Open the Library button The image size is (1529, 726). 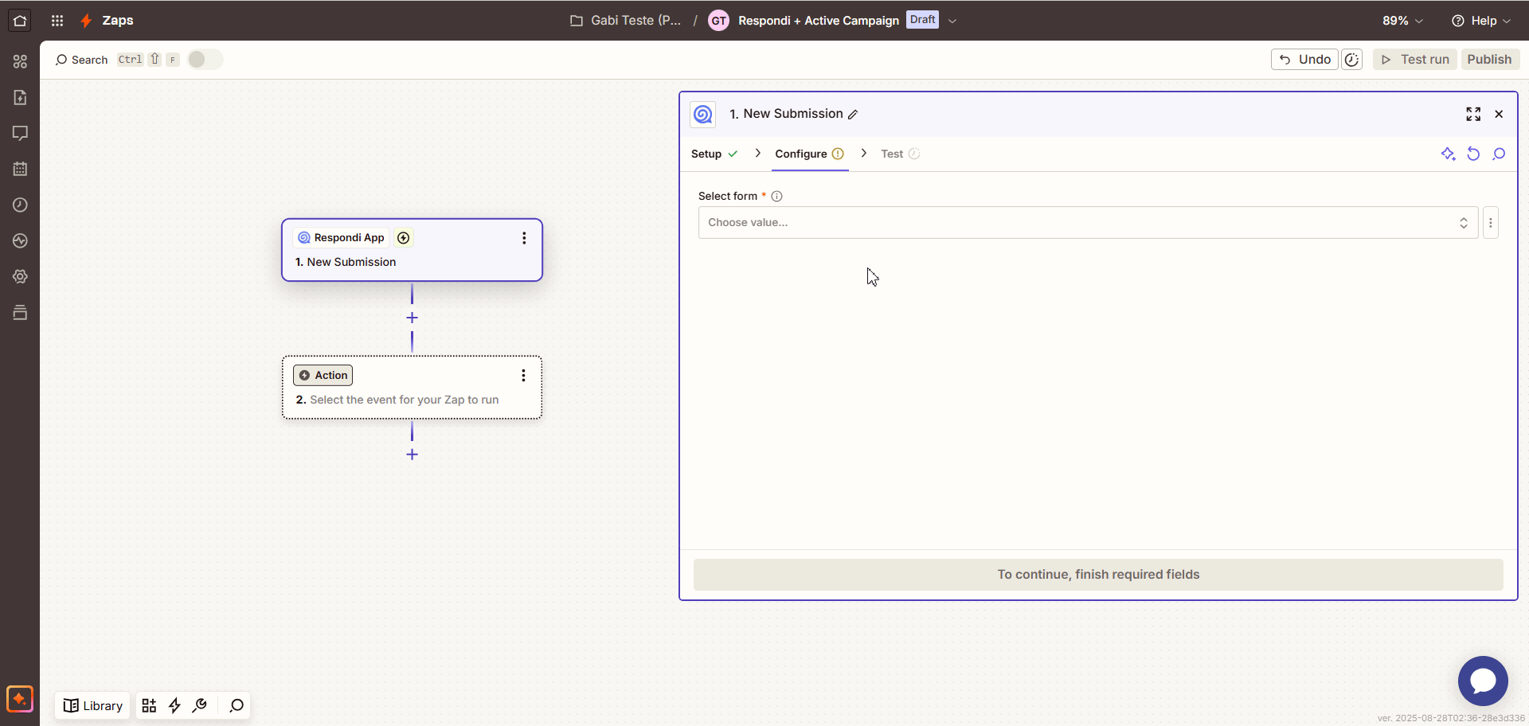tap(93, 705)
